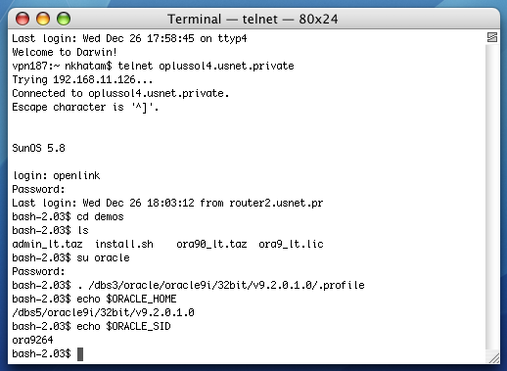This screenshot has height=371, width=507.
Task: Click the IP address "192.168.11.126" text
Action: tap(94, 79)
